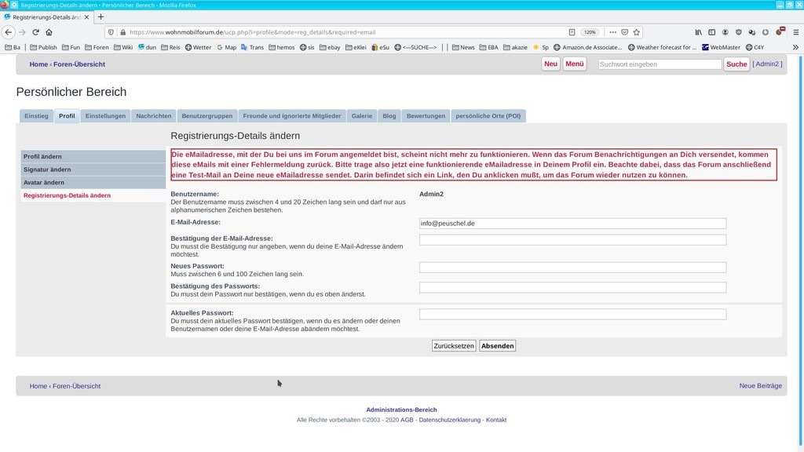Open the page actions three-dot menu
The height and width of the screenshot is (452, 804).
coord(612,31)
